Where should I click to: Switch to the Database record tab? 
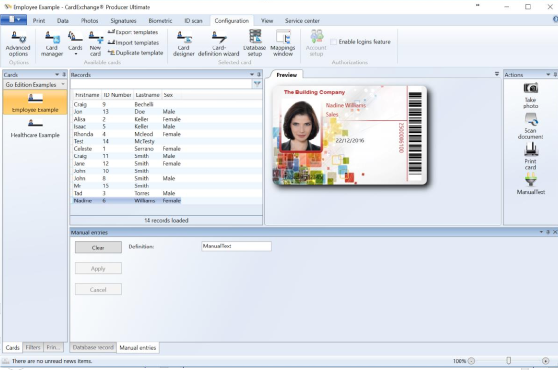click(x=93, y=347)
